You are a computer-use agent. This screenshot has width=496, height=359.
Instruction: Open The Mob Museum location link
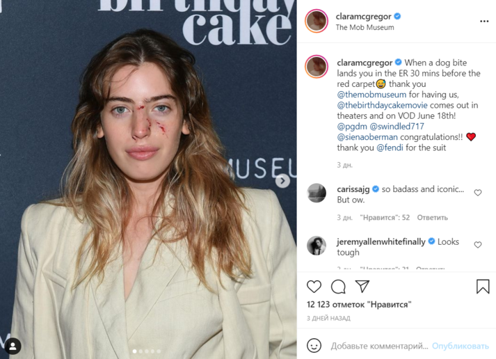pyautogui.click(x=365, y=28)
